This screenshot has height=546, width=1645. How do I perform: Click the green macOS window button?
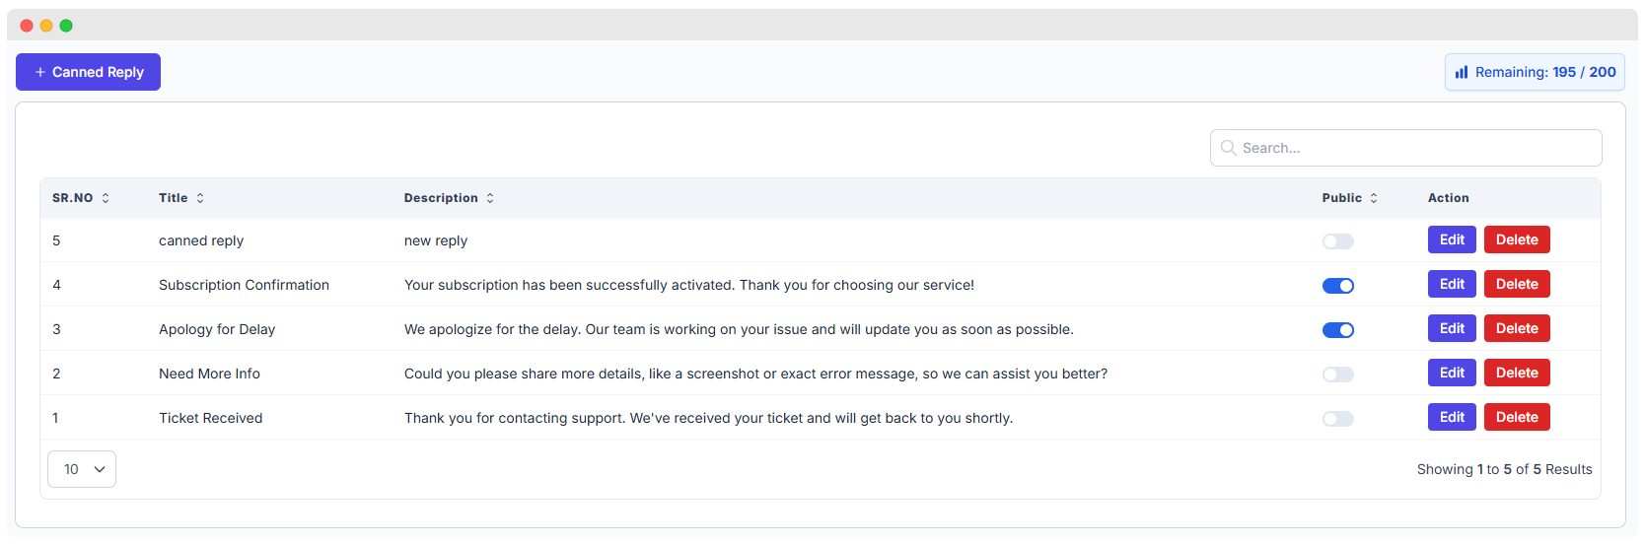click(x=66, y=26)
